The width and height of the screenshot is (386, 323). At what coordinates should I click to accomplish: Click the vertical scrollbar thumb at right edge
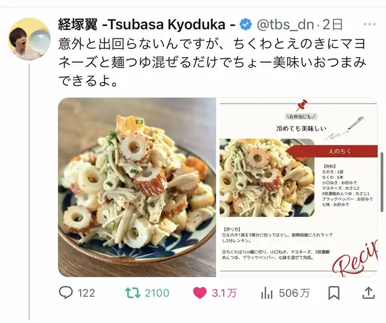(x=382, y=182)
